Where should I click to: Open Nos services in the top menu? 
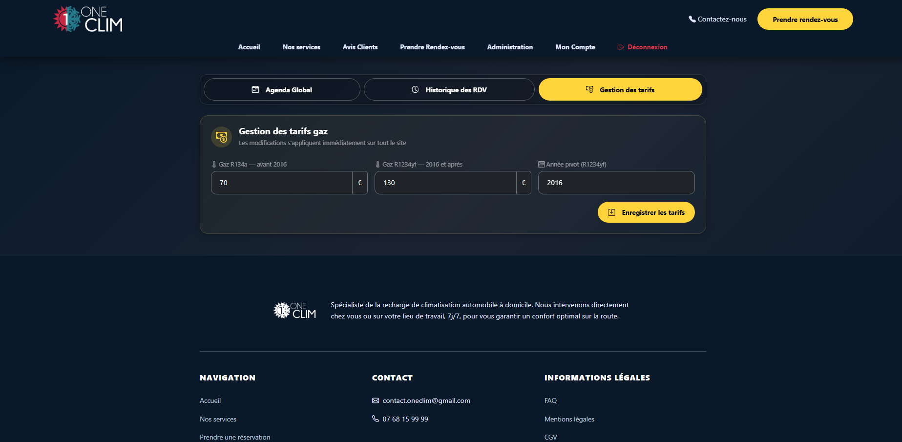[301, 47]
